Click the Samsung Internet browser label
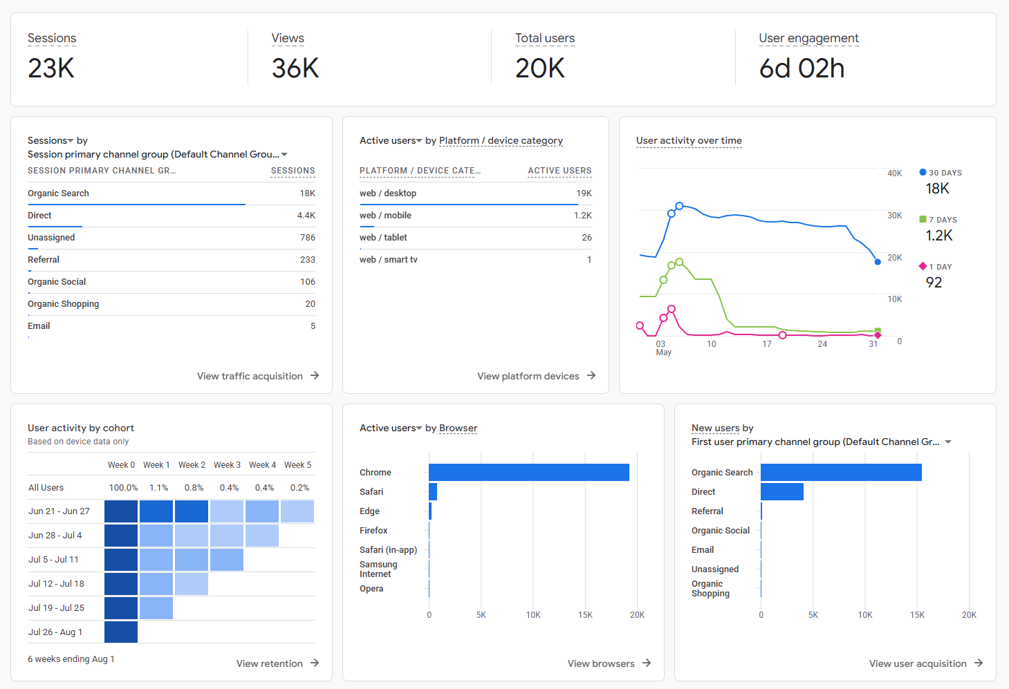The image size is (1009, 689). pyautogui.click(x=378, y=569)
